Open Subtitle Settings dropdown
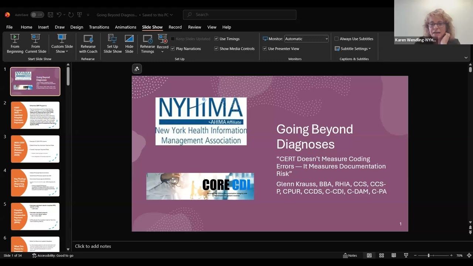Viewport: 473px width, 266px height. coord(353,49)
